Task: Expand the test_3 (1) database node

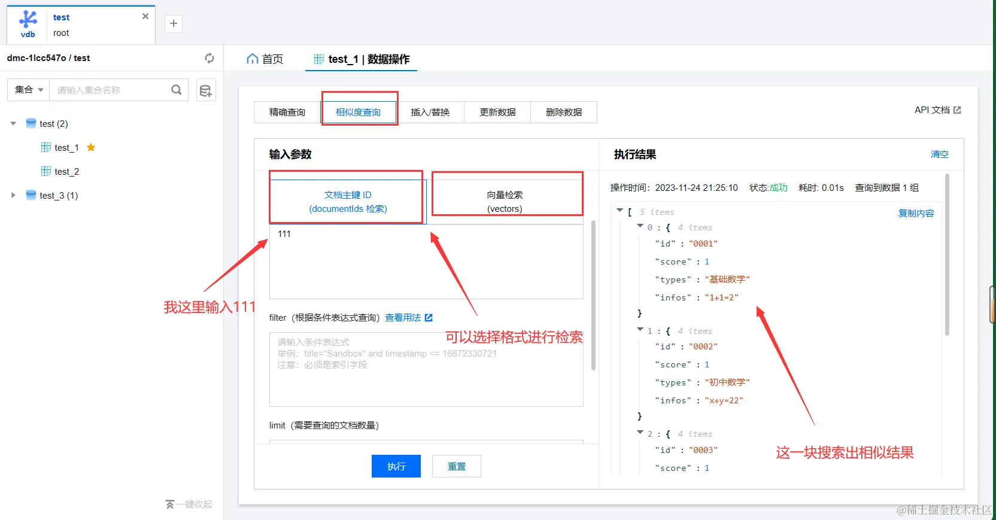Action: (13, 195)
